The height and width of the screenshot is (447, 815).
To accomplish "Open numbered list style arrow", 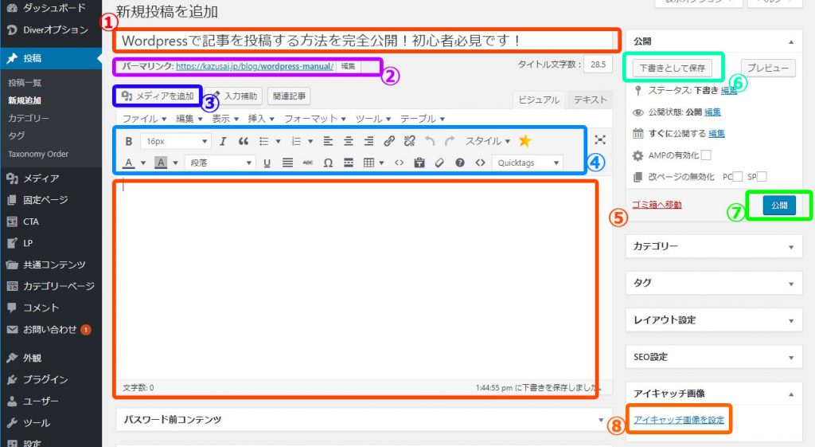I will (310, 141).
